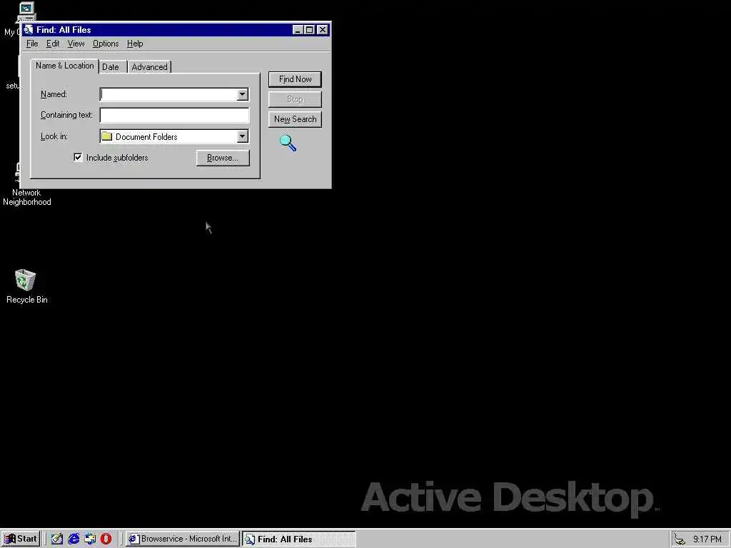Open the File menu
This screenshot has height=548, width=731.
click(32, 44)
